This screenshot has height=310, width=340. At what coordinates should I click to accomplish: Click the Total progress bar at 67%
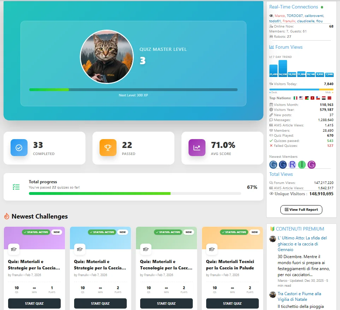(135, 193)
